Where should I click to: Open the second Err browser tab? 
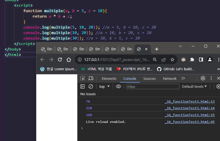[x=111, y=49]
